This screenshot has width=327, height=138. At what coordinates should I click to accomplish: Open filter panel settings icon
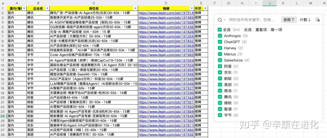pyautogui.click(x=318, y=20)
